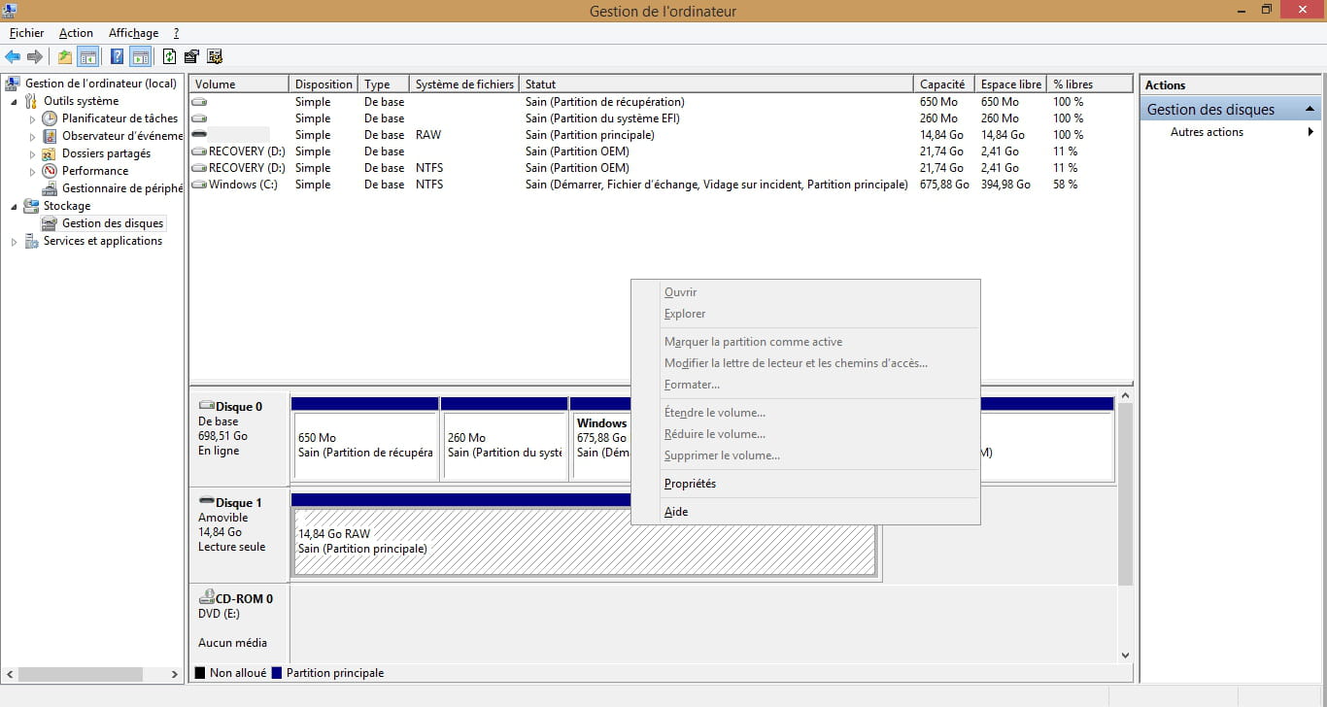This screenshot has width=1327, height=707.
Task: Choose Propriétés in the context menu
Action: [690, 484]
